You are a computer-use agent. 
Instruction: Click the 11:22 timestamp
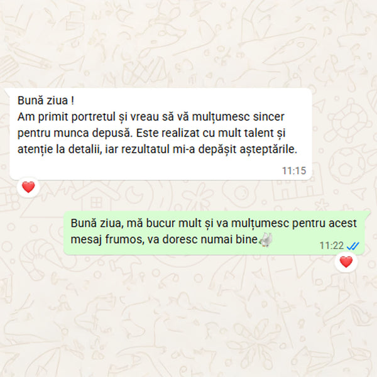pos(332,246)
